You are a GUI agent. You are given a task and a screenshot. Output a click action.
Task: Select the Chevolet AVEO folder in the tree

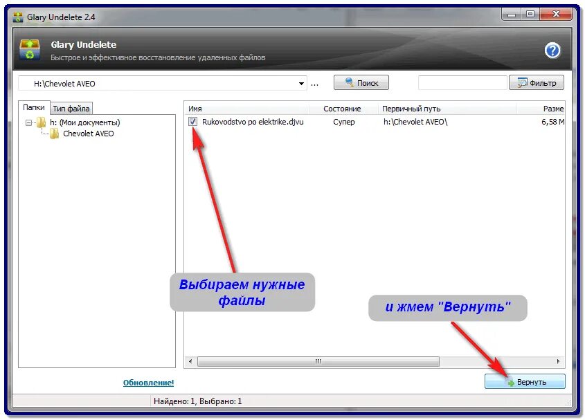click(x=89, y=134)
